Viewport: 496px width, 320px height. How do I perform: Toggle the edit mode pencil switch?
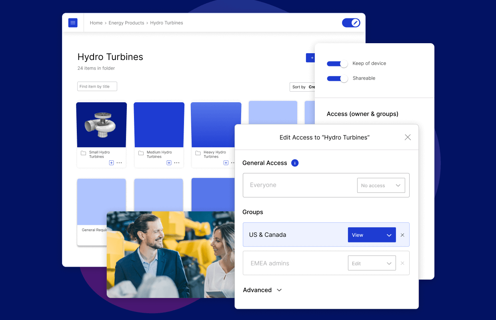coord(351,23)
